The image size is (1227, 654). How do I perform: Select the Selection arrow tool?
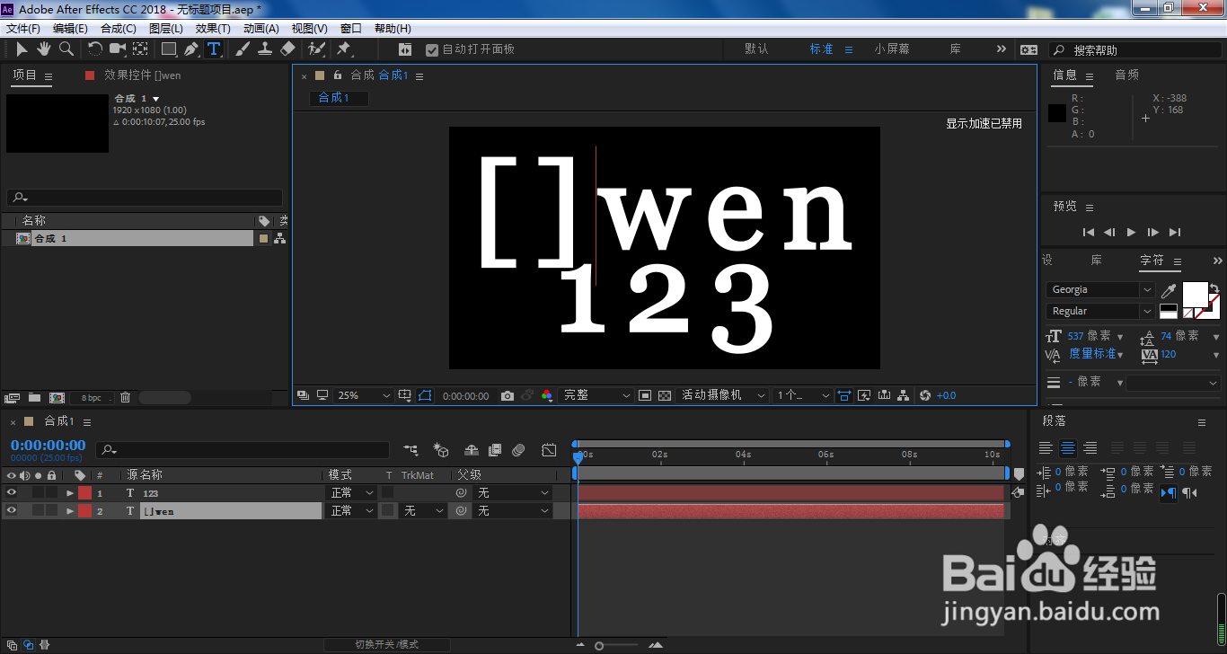[x=22, y=49]
